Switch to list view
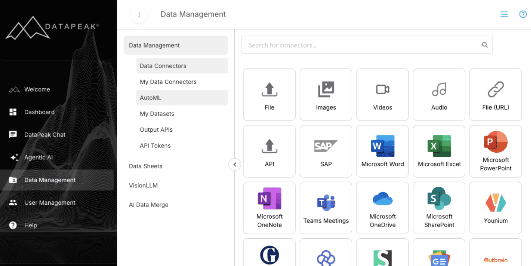 pyautogui.click(x=504, y=14)
